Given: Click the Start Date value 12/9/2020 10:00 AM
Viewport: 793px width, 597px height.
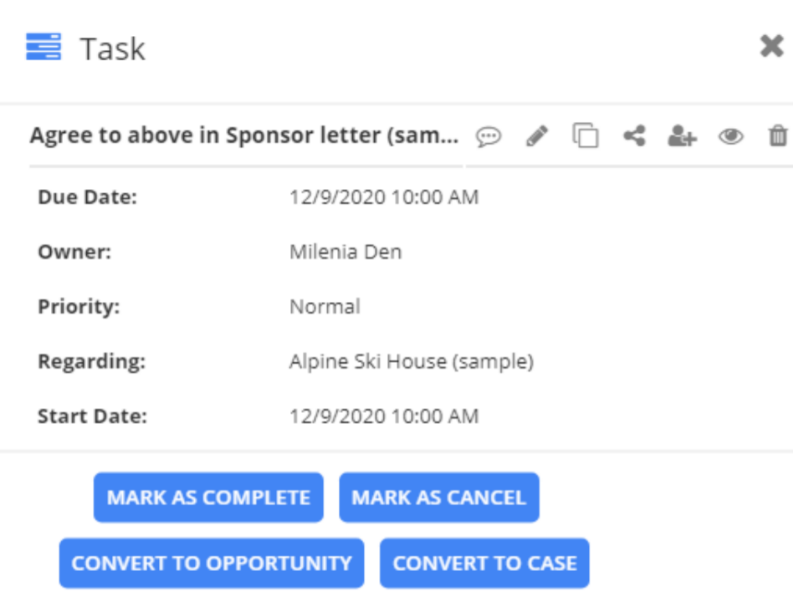Looking at the screenshot, I should [x=384, y=416].
